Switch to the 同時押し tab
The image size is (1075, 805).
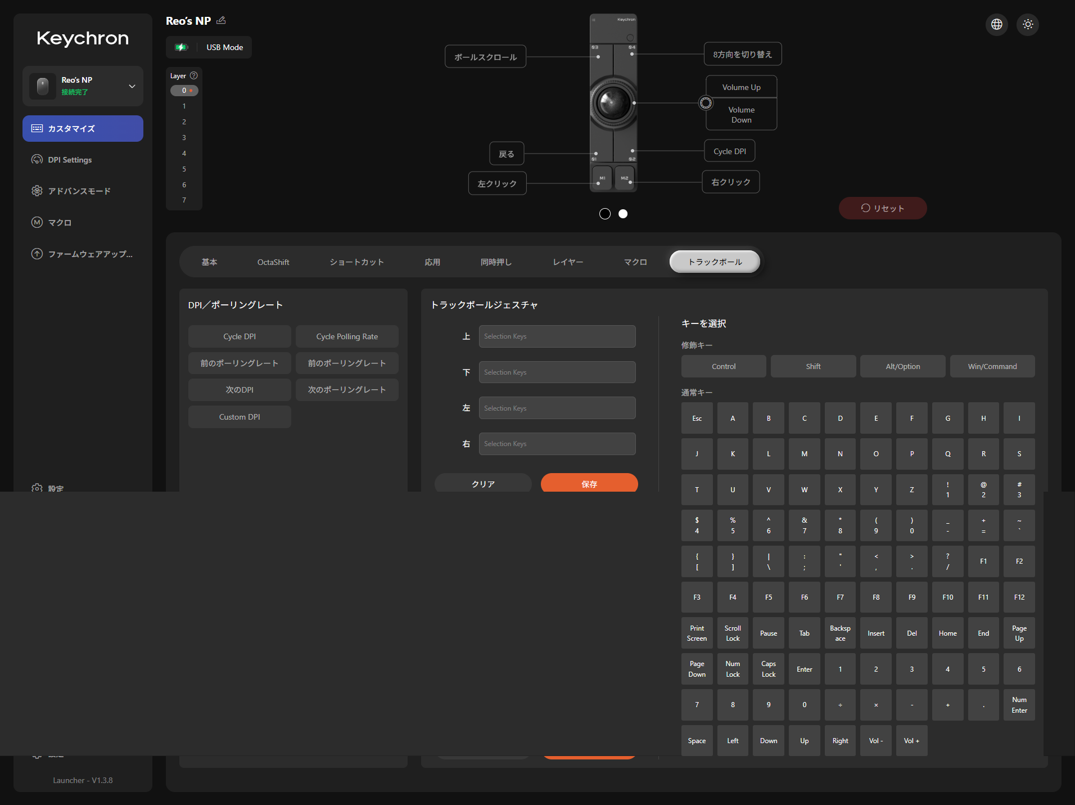496,262
